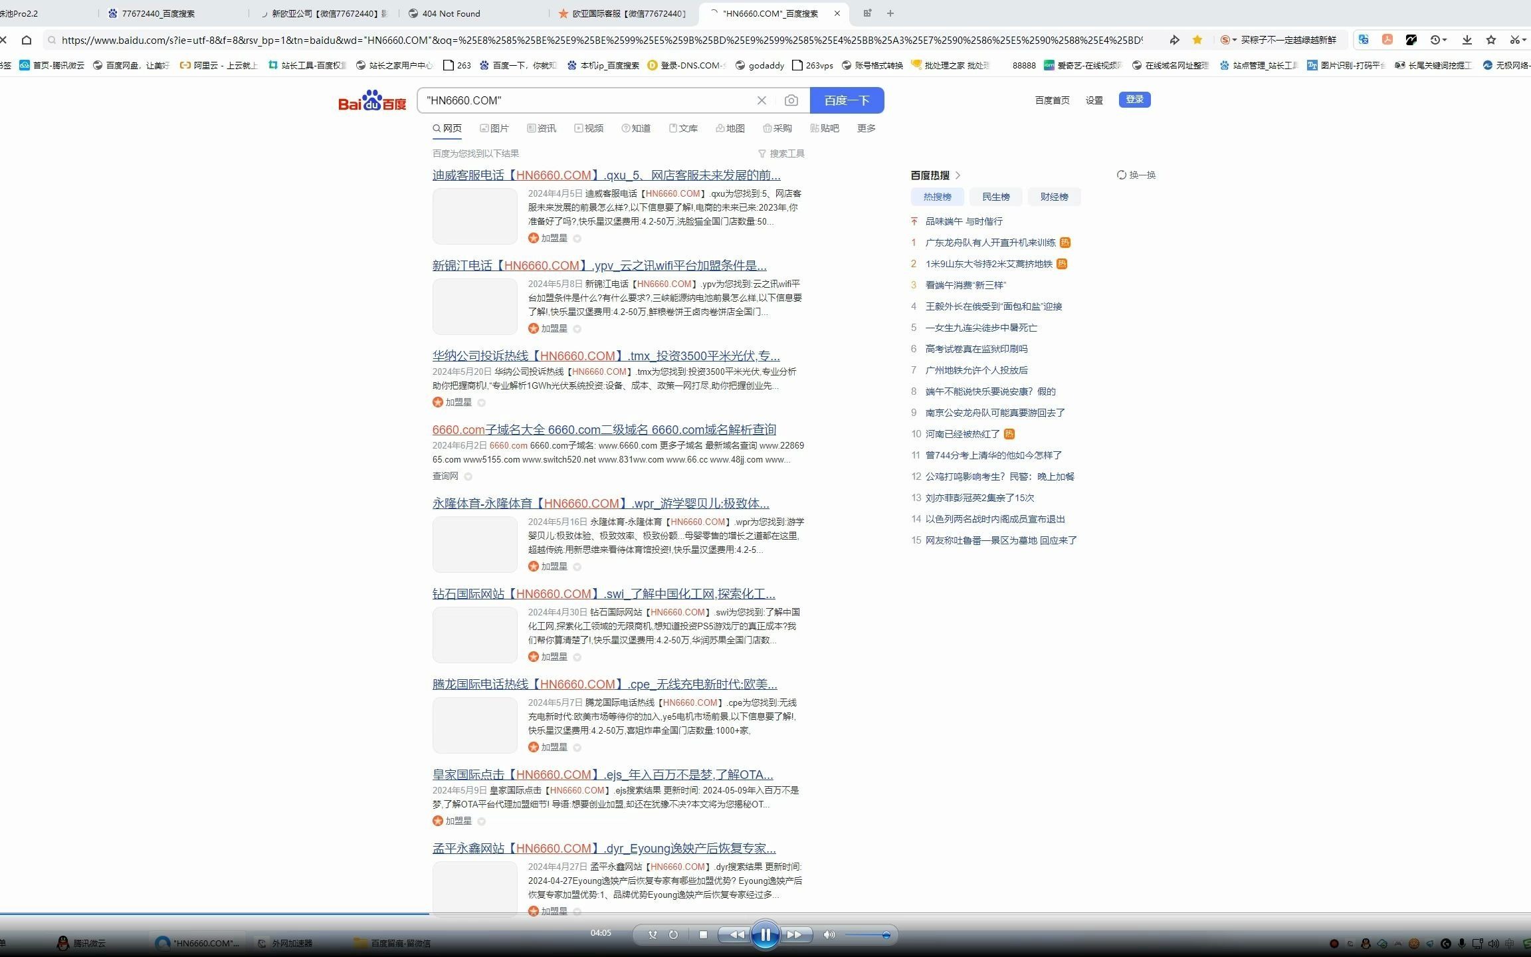Select the 民生榜 tab
This screenshot has height=957, width=1531.
click(x=995, y=197)
